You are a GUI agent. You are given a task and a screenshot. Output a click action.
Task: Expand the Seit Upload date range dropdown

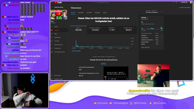[x=162, y=12]
